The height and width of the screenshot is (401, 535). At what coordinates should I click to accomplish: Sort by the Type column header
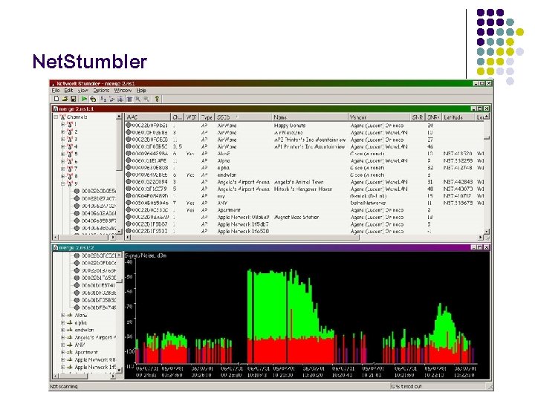207,117
